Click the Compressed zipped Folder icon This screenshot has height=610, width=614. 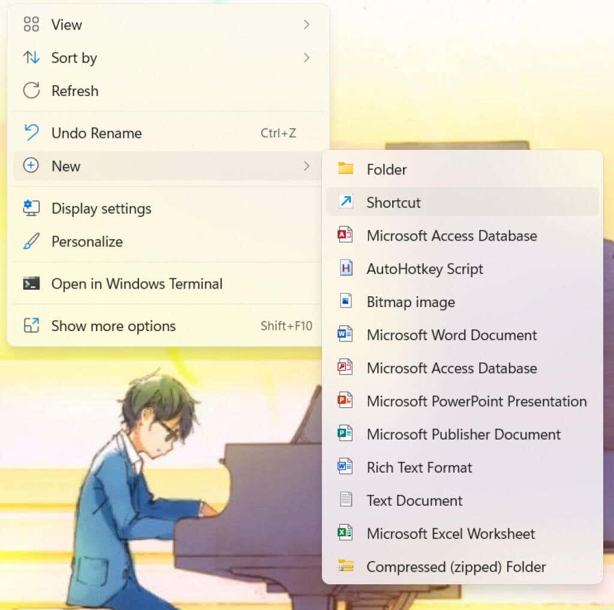(346, 566)
